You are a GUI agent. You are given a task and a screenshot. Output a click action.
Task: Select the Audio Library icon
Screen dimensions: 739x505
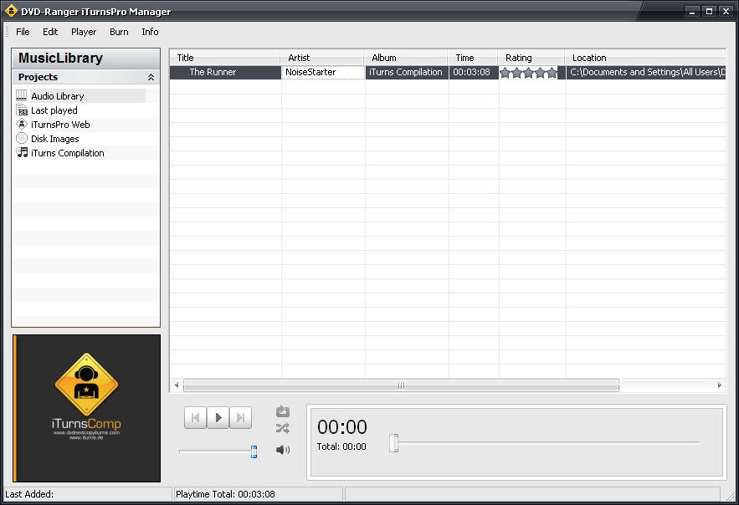22,96
